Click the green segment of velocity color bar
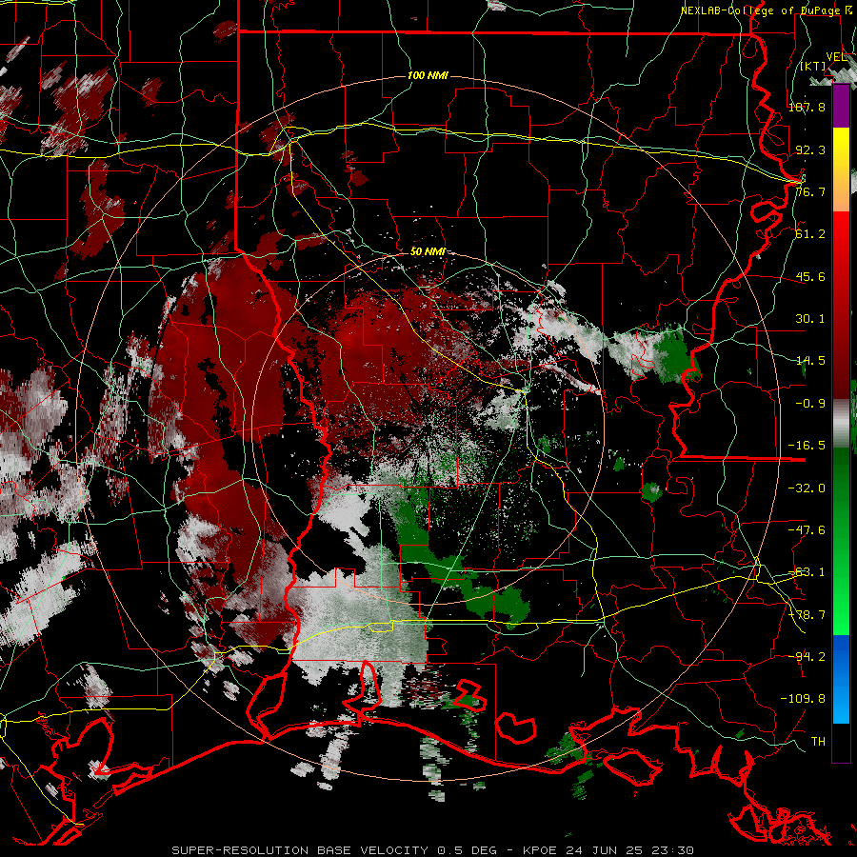Image resolution: width=857 pixels, height=857 pixels. coord(841,541)
